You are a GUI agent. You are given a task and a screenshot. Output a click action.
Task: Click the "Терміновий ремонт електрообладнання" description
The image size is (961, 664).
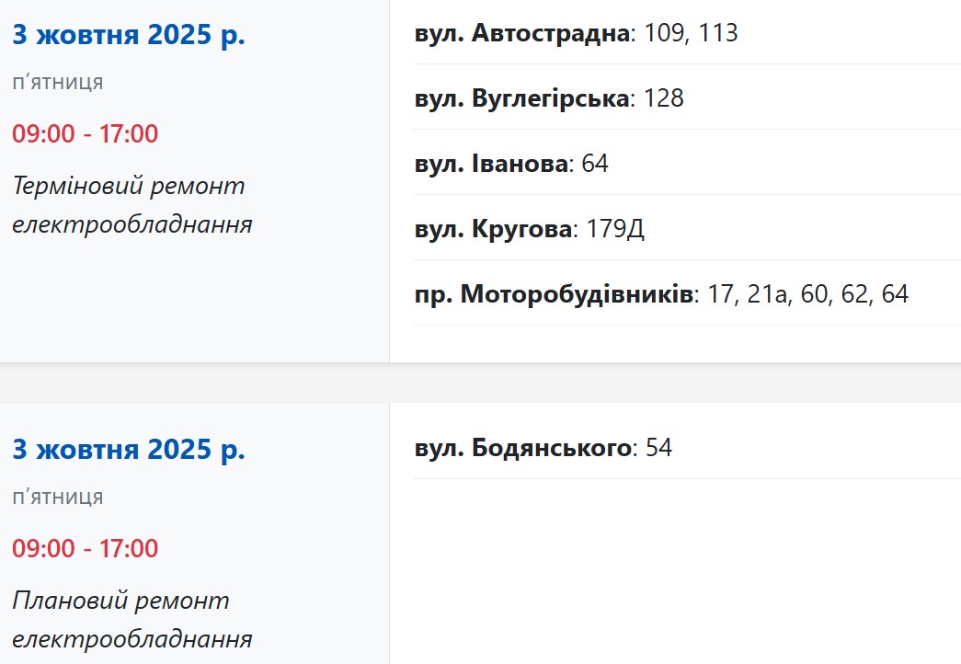coord(132,205)
